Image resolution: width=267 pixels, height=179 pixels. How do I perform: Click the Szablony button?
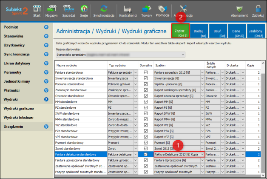click(x=255, y=32)
